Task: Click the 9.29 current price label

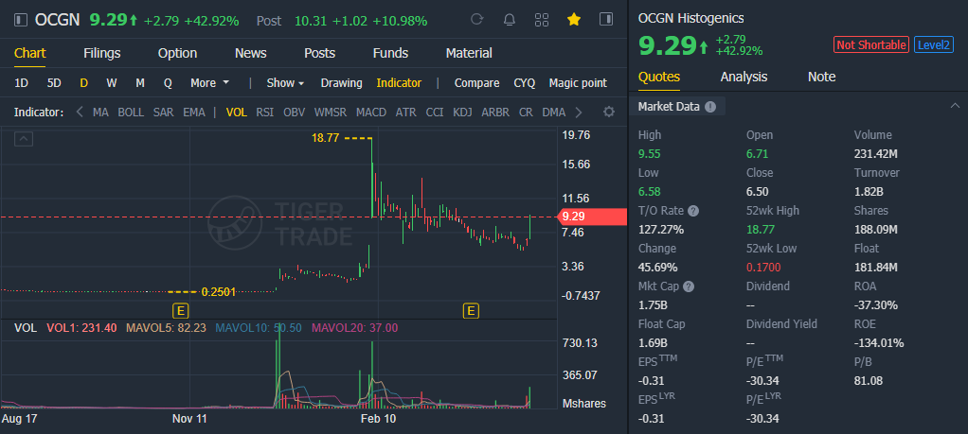Action: 592,217
